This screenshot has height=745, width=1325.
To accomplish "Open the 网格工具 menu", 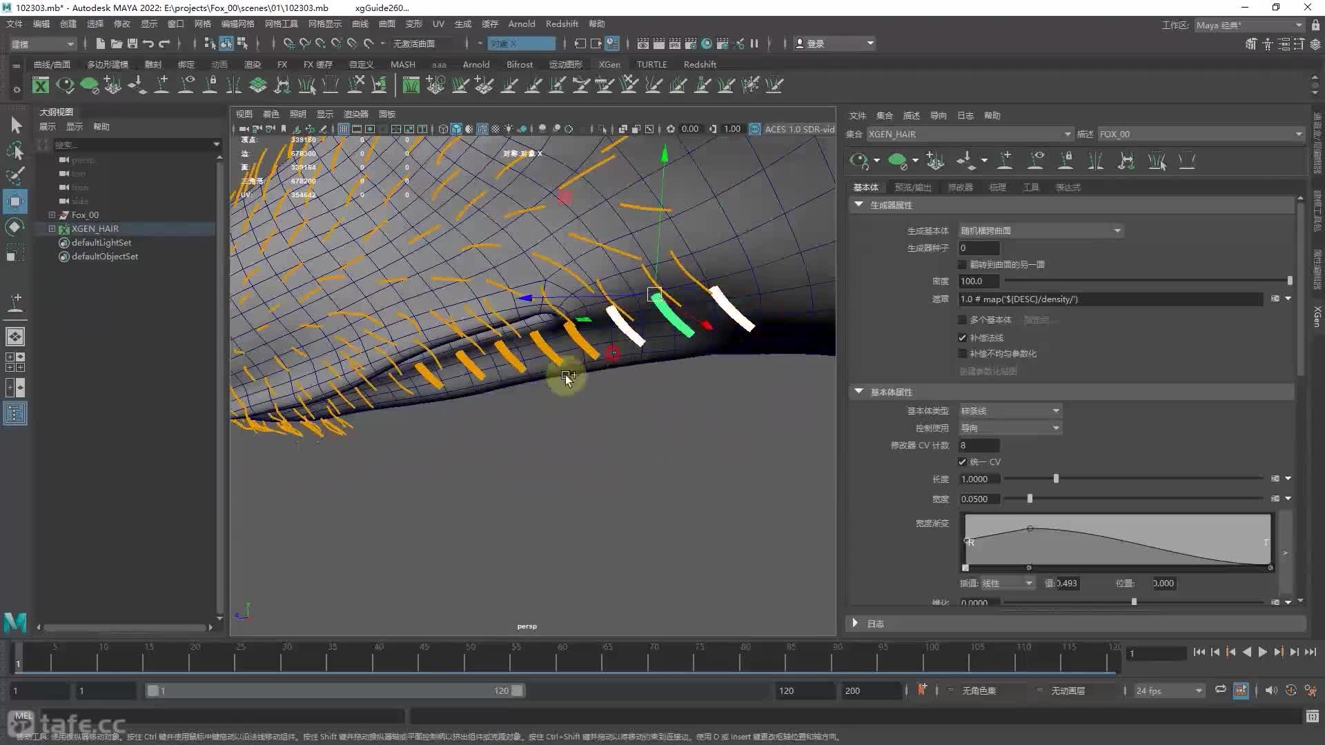I will [x=282, y=24].
